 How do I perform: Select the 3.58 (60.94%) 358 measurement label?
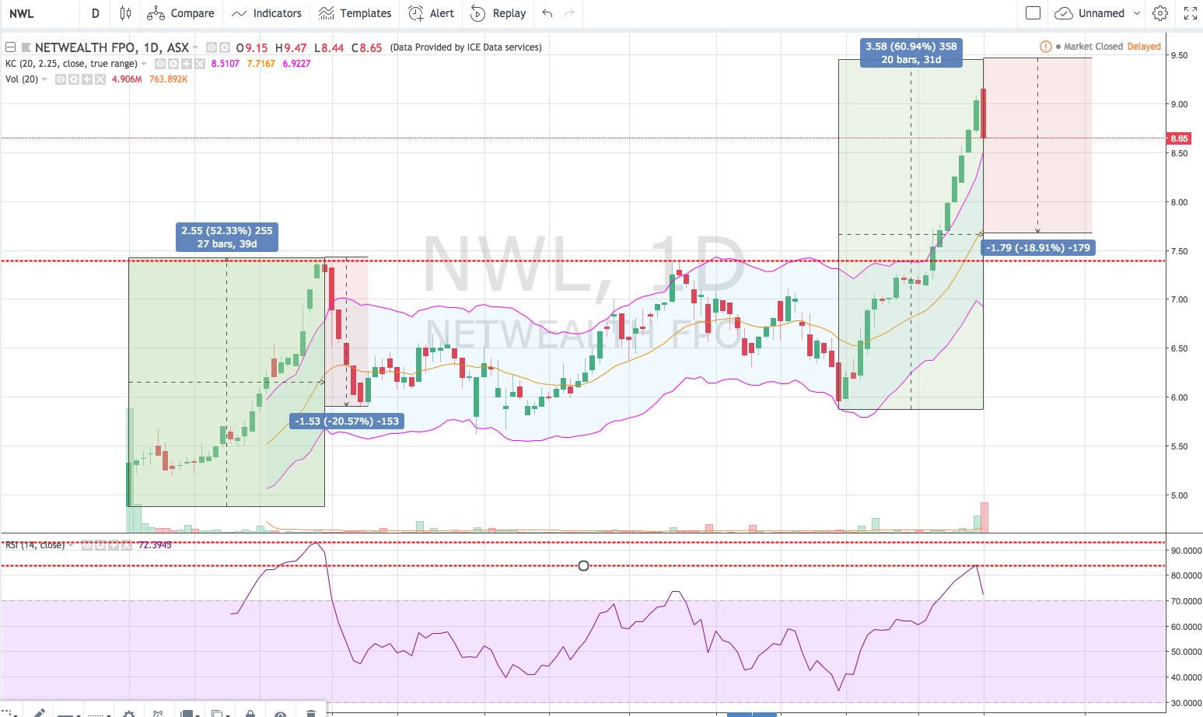click(x=911, y=53)
